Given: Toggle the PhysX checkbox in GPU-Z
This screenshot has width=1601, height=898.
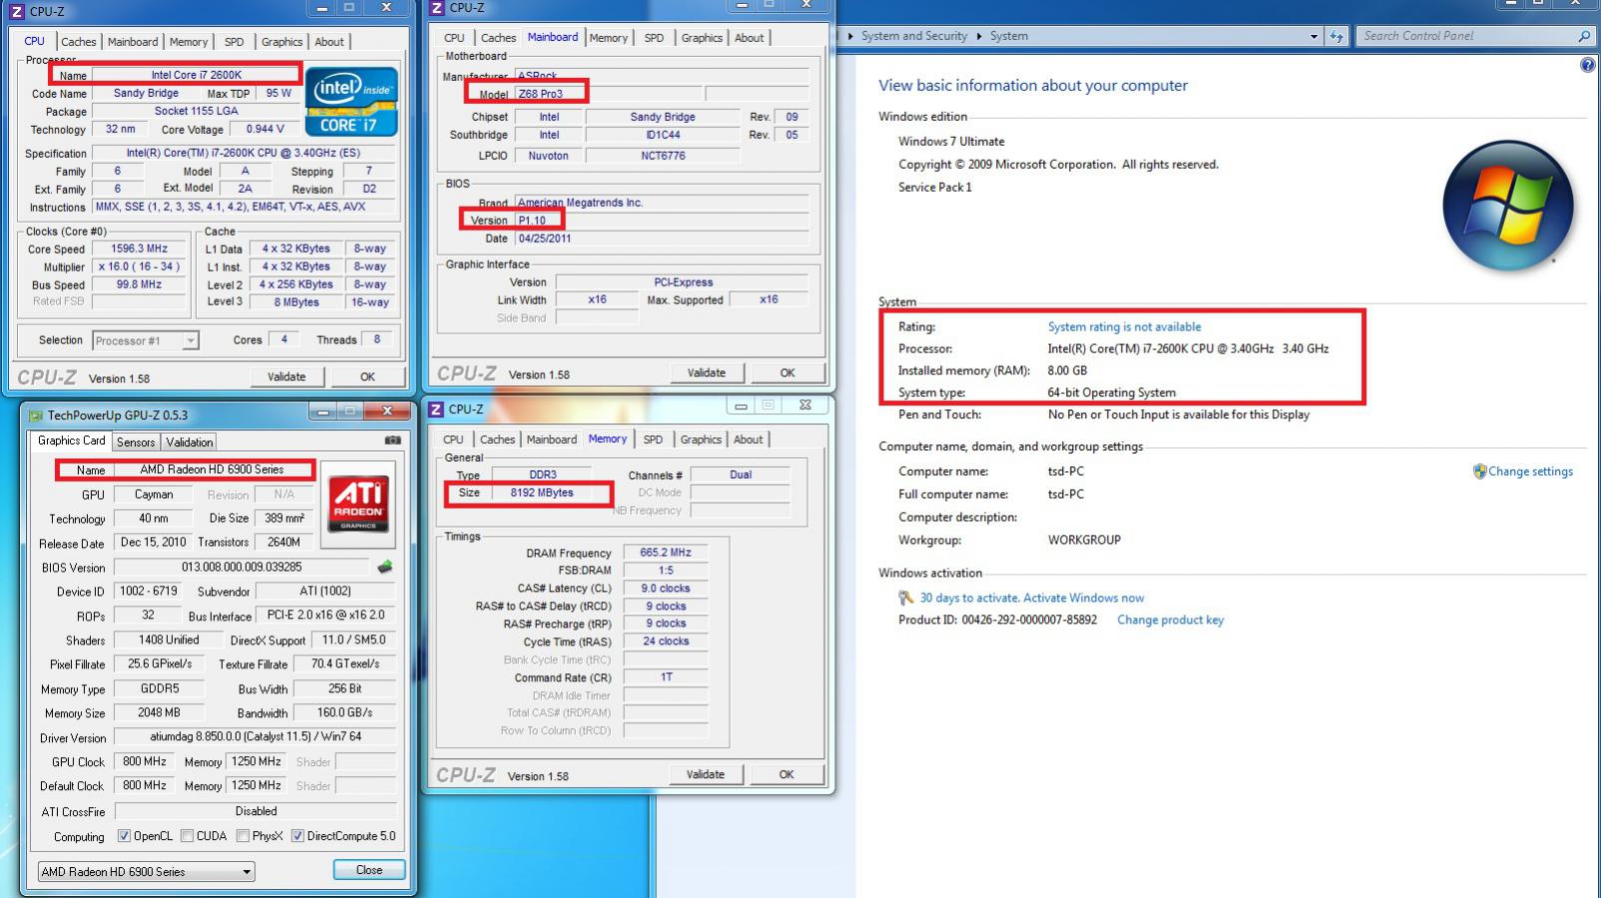Looking at the screenshot, I should coord(243,836).
